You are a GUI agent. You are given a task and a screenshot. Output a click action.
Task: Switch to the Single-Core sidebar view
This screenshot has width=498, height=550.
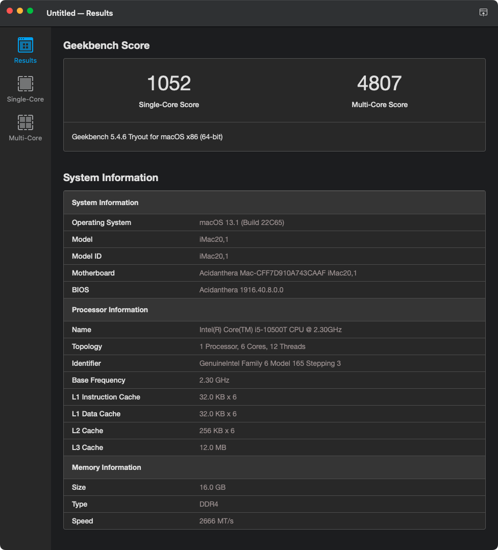tap(25, 89)
